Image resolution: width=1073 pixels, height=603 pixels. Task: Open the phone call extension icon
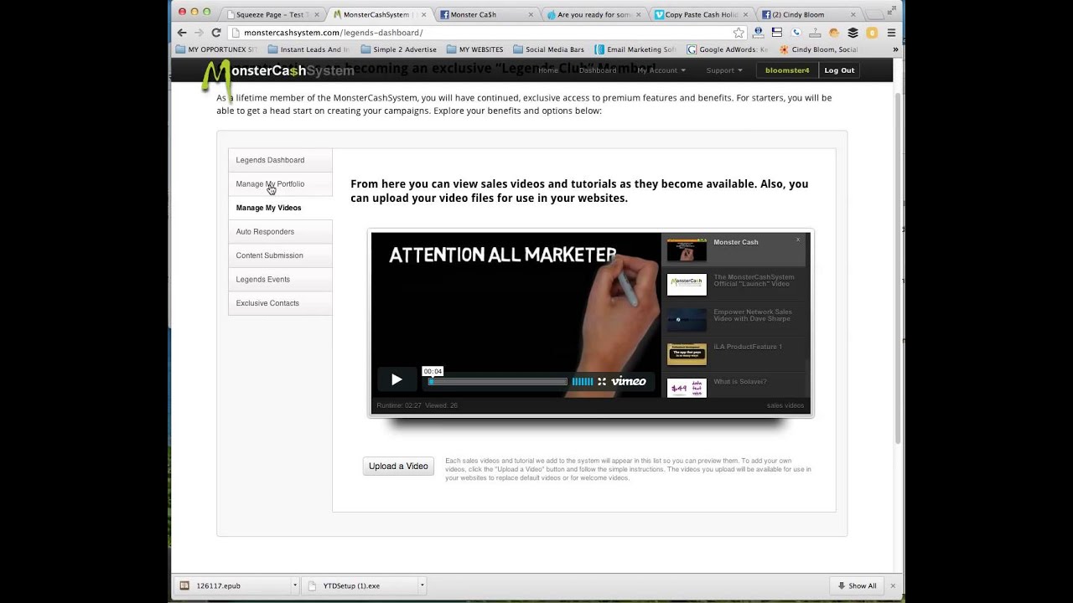(x=796, y=33)
